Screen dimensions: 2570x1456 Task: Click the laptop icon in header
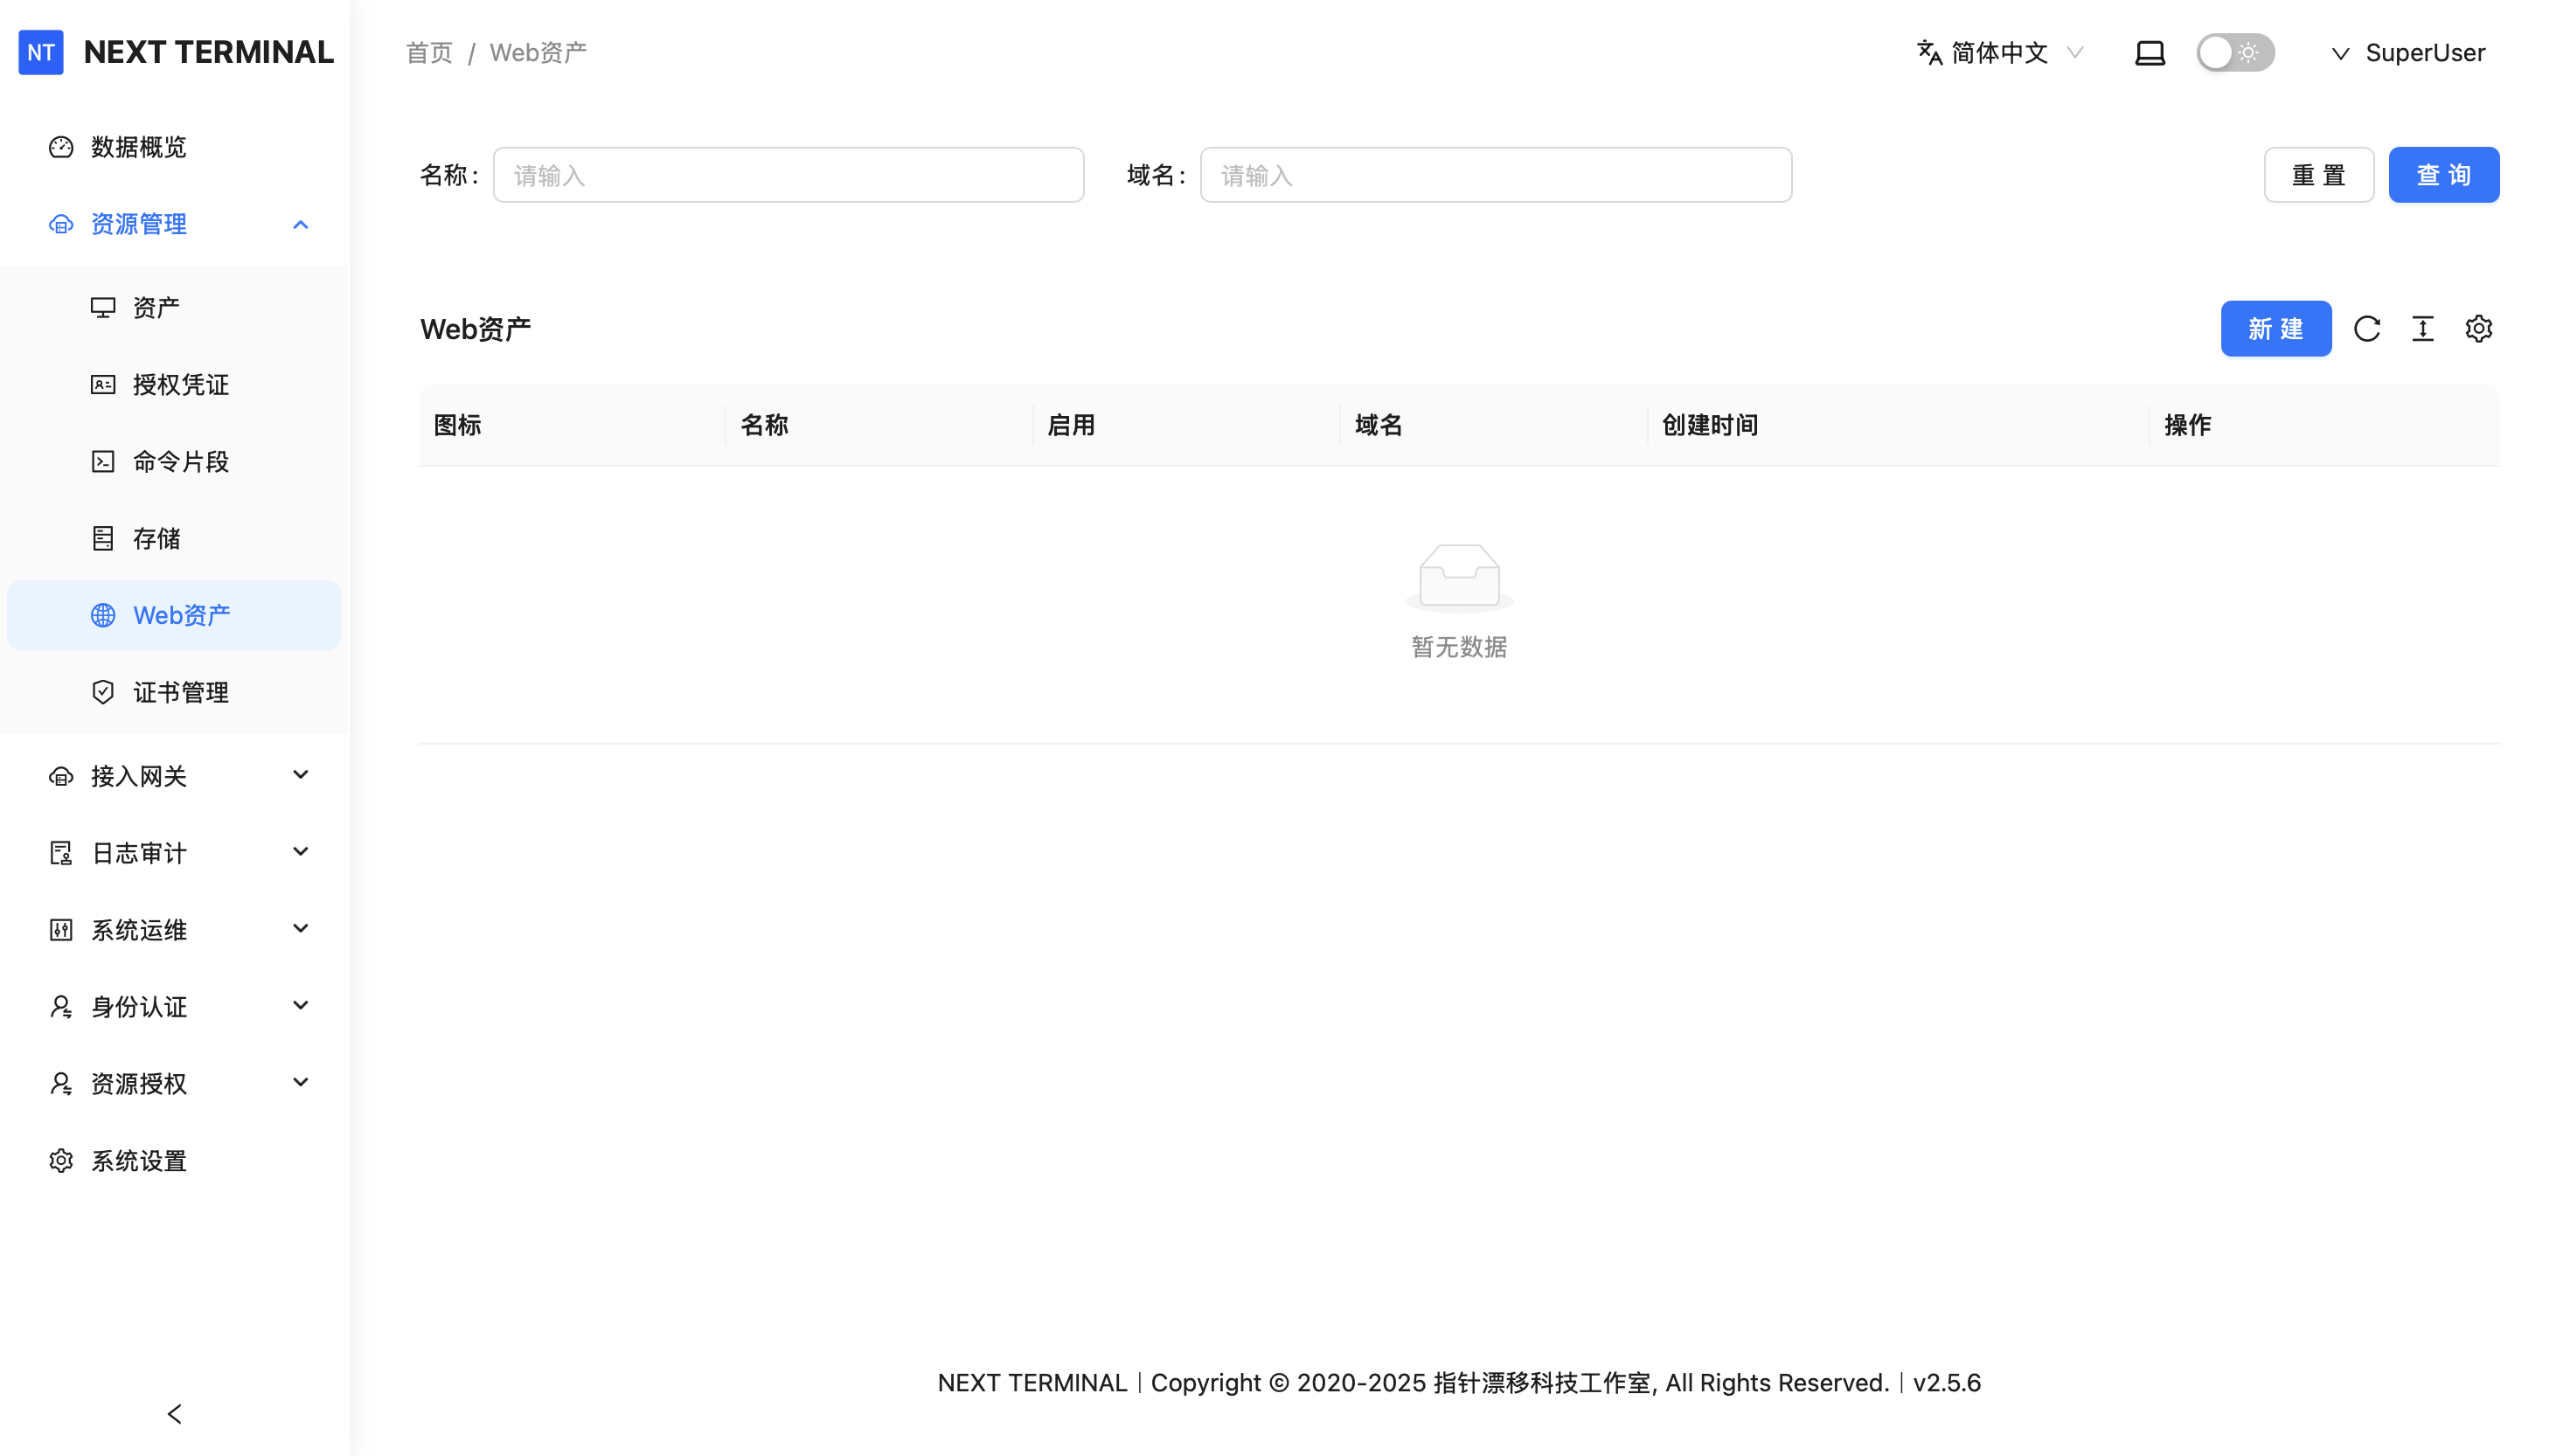pos(2149,53)
